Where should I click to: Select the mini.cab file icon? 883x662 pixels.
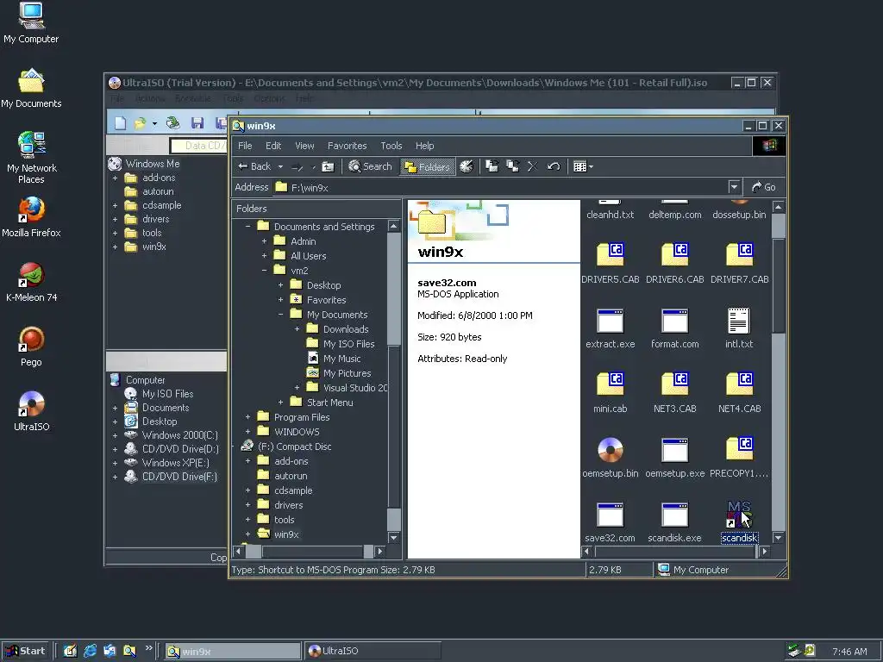coord(611,384)
